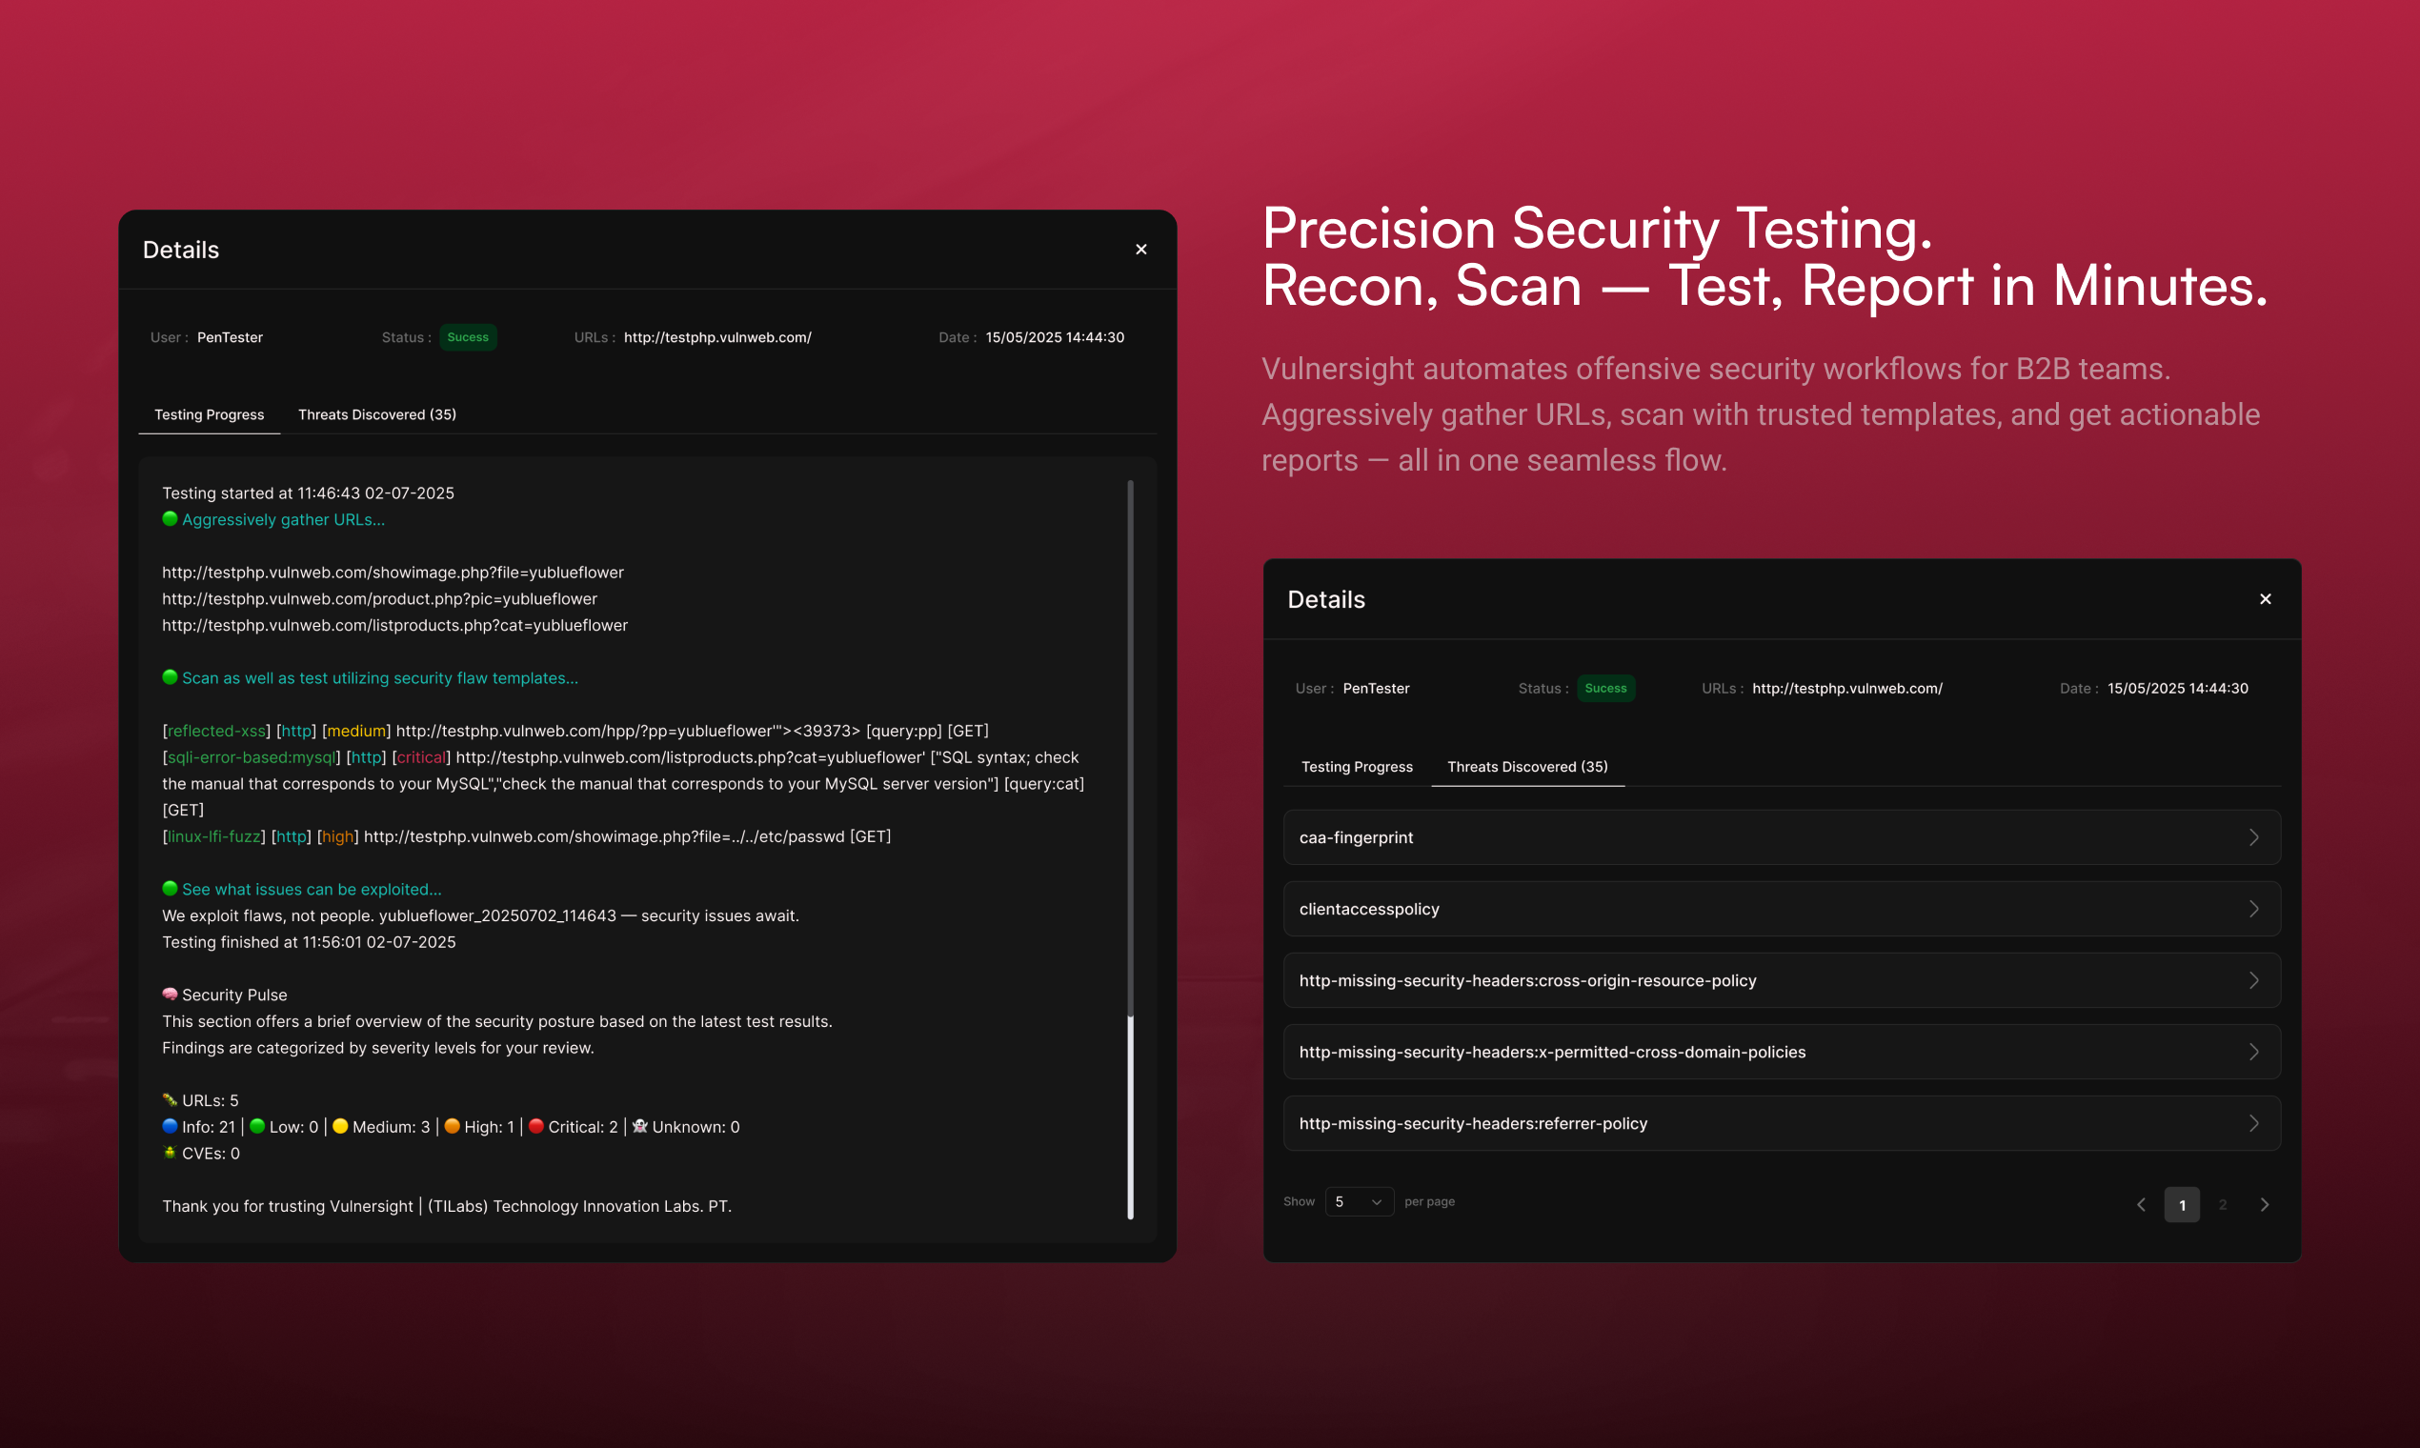2420x1448 pixels.
Task: Select page 1 in pagination
Action: click(2182, 1205)
